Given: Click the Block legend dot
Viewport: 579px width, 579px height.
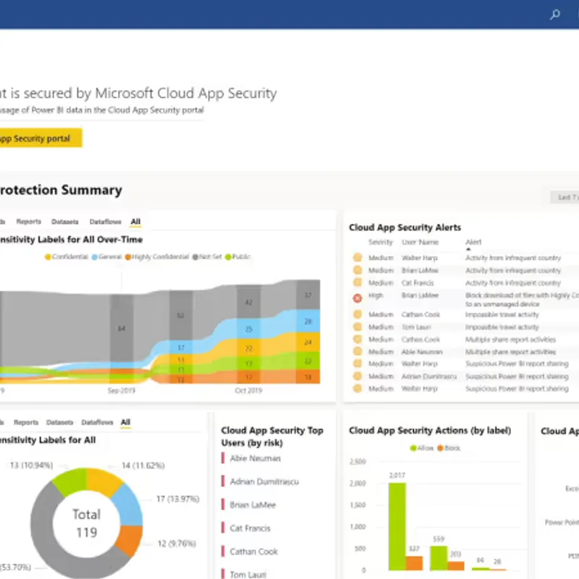Looking at the screenshot, I should (x=440, y=448).
